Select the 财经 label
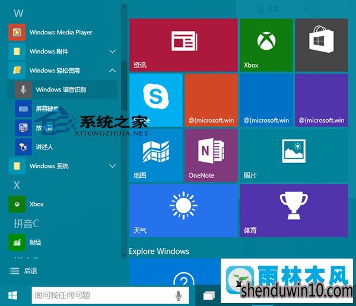 coord(35,243)
